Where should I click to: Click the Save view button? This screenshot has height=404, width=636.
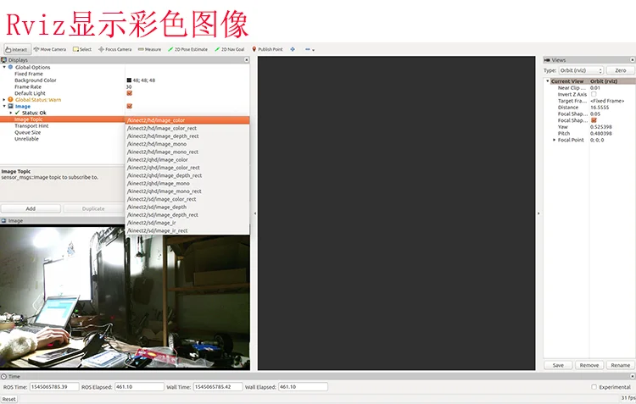click(x=558, y=365)
